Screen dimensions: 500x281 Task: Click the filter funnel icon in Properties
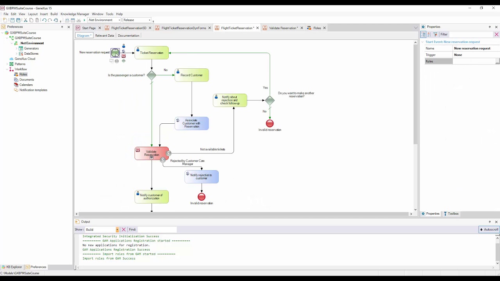[x=436, y=34]
